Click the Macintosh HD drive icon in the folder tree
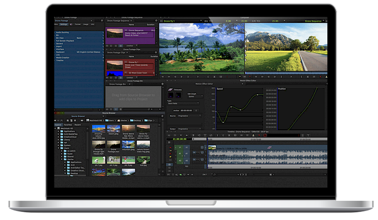This screenshot has width=378, height=220. [x=58, y=128]
